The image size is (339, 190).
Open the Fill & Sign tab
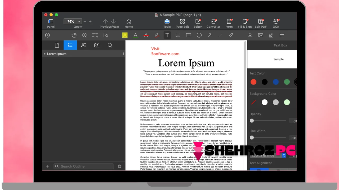pos(245,23)
